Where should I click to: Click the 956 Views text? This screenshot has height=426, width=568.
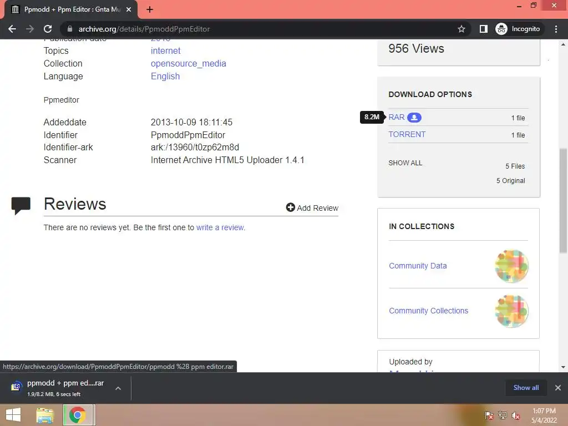tap(416, 49)
